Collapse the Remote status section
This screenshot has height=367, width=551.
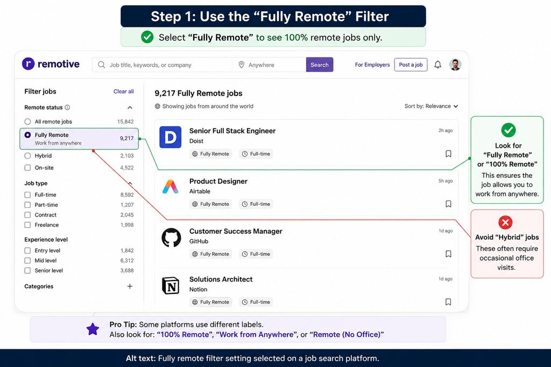[130, 107]
